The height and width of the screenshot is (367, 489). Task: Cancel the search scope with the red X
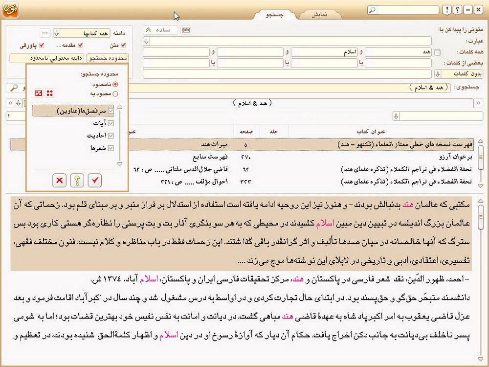[59, 180]
